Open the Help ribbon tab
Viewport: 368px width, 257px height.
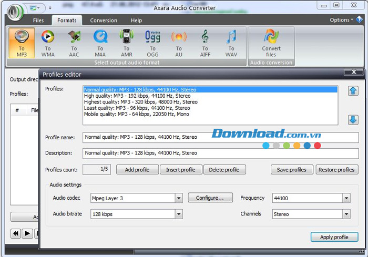[x=136, y=20]
